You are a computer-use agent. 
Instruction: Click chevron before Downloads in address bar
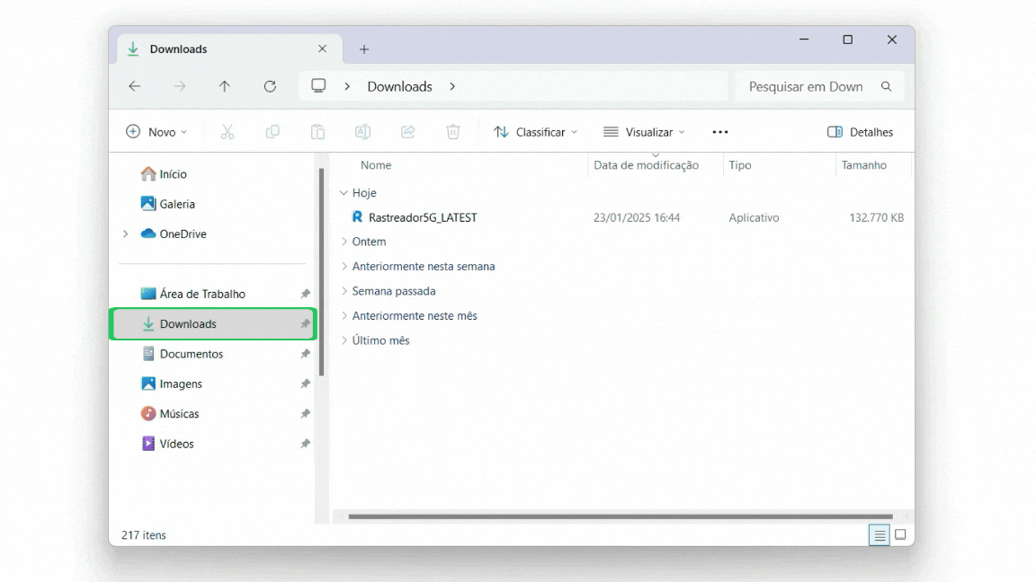tap(347, 86)
